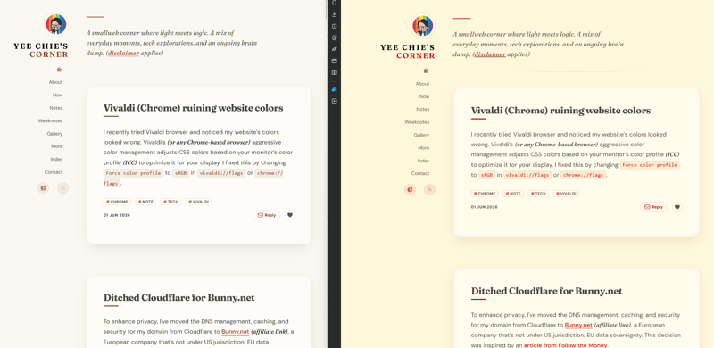Screen dimensions: 714x348
Task: Click add web panel plus icon
Action: [x=334, y=101]
